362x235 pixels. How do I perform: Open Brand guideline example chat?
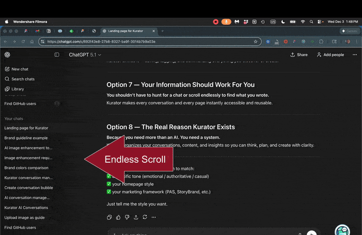26,138
